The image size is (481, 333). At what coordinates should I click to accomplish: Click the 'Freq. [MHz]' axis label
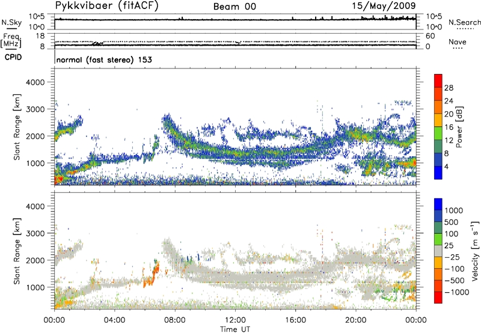pos(11,40)
